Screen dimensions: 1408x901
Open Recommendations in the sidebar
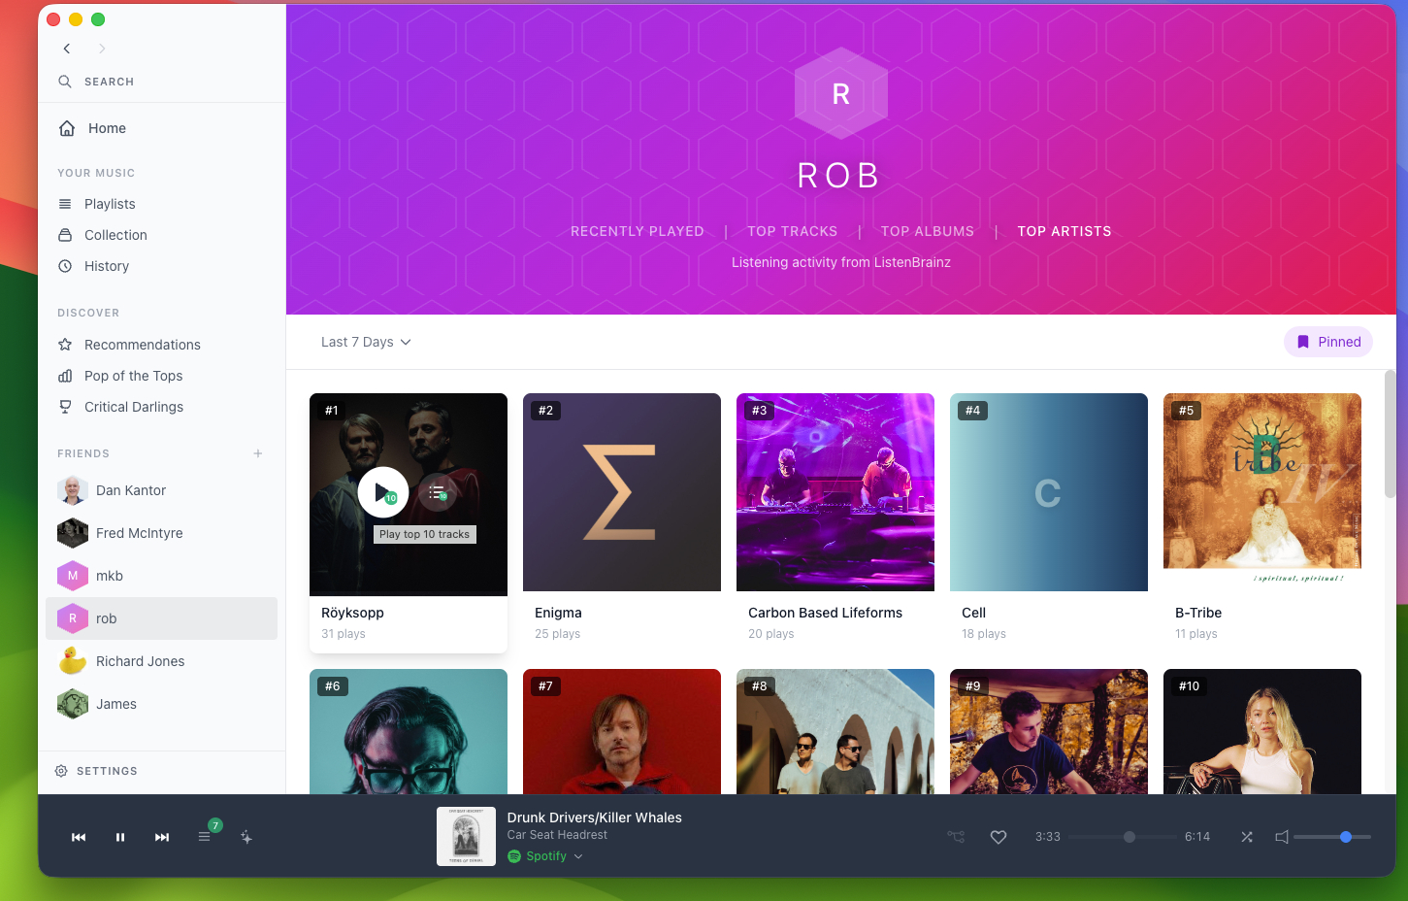[143, 345]
